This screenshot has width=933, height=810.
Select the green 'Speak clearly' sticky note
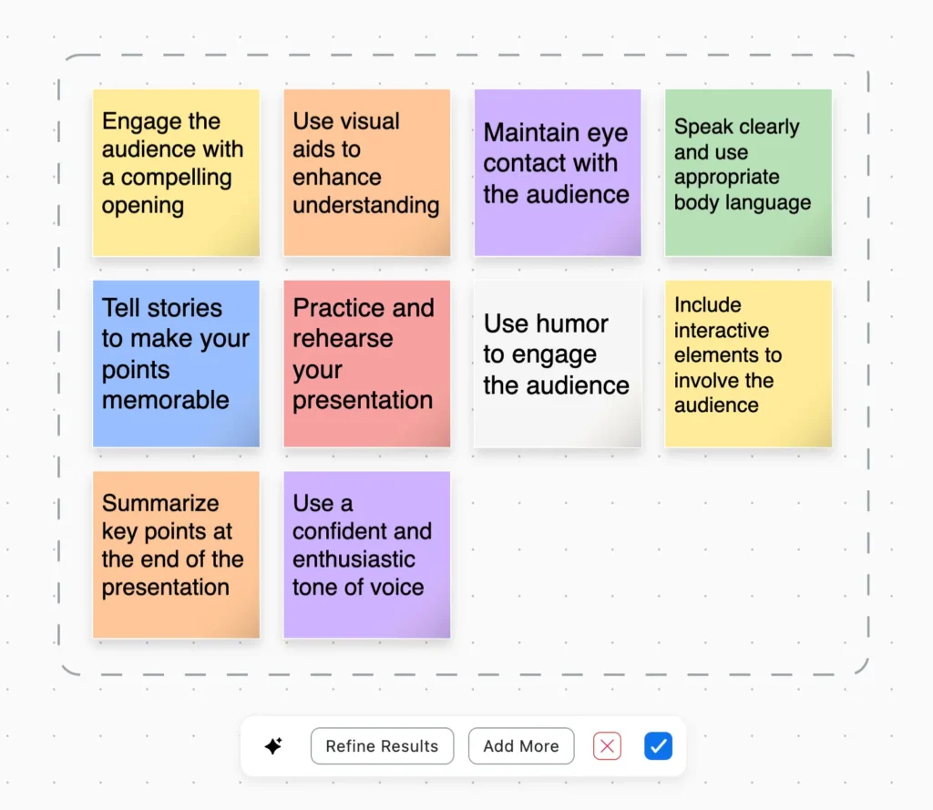(x=748, y=172)
